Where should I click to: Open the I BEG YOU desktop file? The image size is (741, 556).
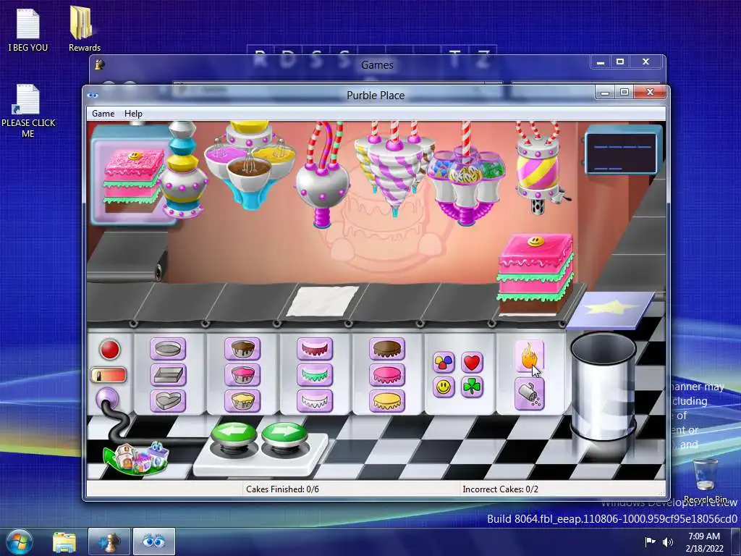[27, 28]
